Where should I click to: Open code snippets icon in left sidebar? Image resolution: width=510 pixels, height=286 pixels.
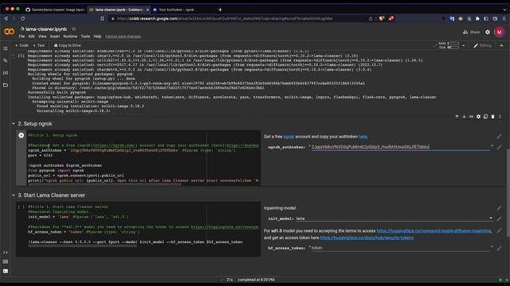pos(6,253)
